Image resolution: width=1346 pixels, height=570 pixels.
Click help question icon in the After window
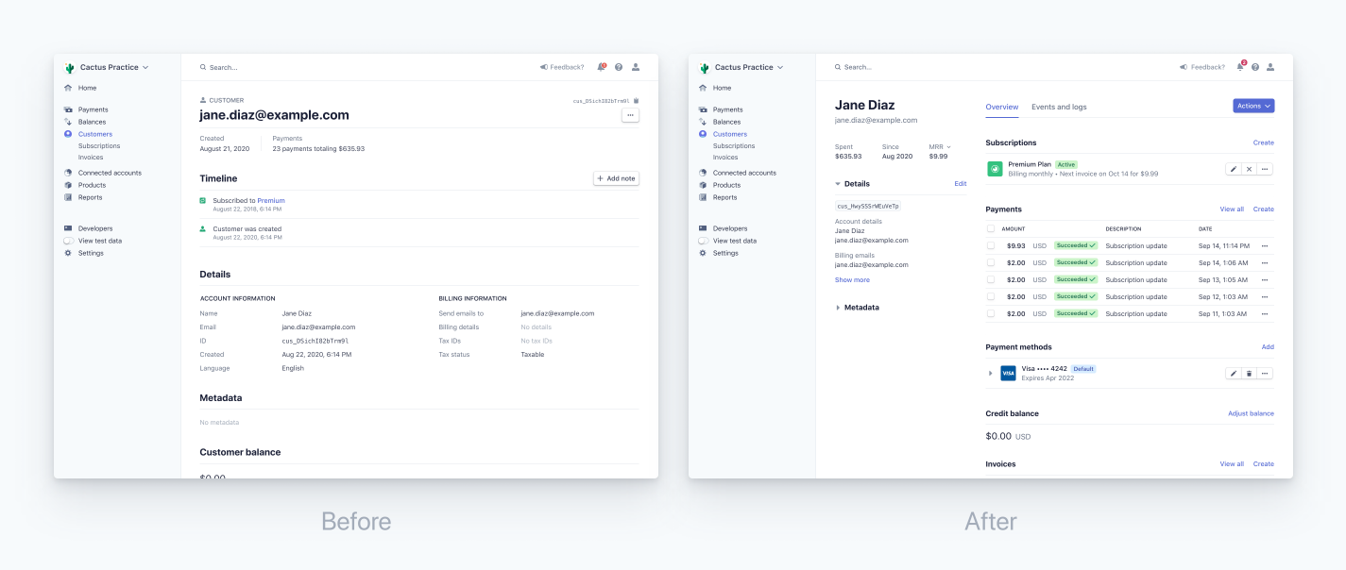tap(1255, 67)
